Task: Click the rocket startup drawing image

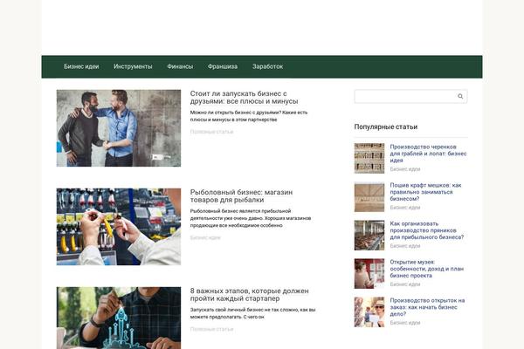Action: [119, 318]
